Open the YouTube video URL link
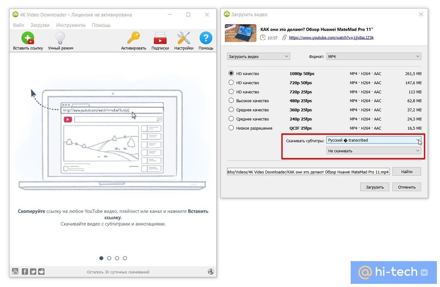 click(x=331, y=38)
